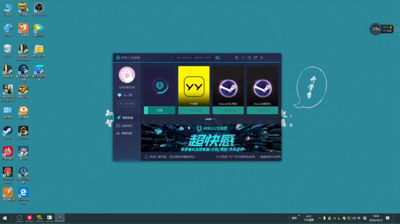Click the account number 13767967279

[x=127, y=87]
